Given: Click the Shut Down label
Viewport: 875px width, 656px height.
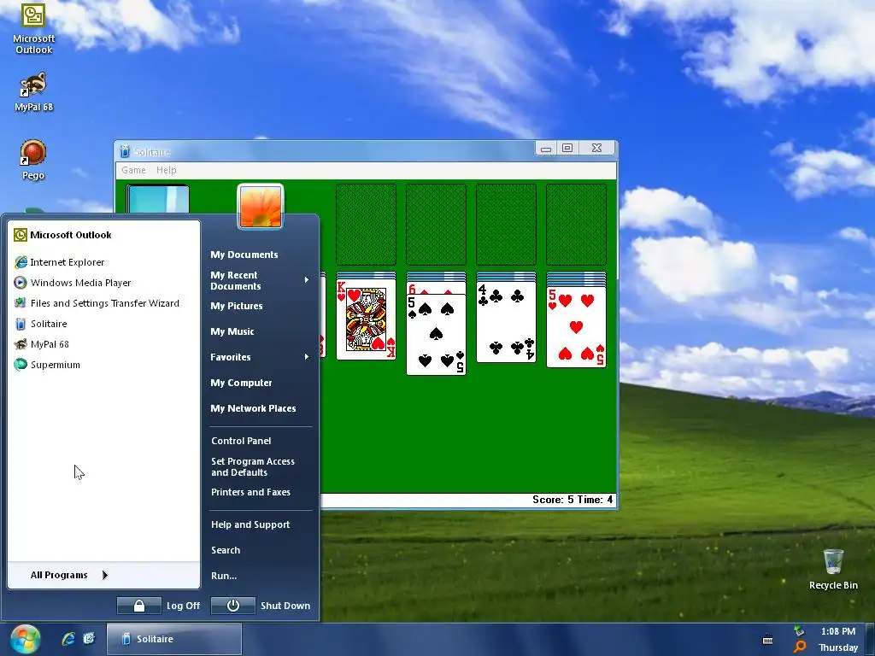Looking at the screenshot, I should [x=285, y=606].
